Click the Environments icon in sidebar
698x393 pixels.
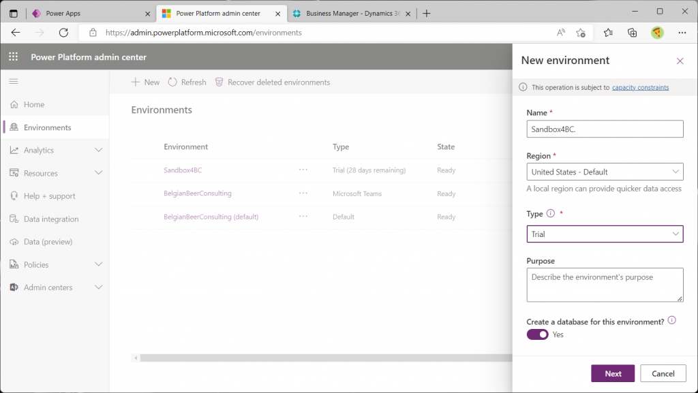point(14,127)
